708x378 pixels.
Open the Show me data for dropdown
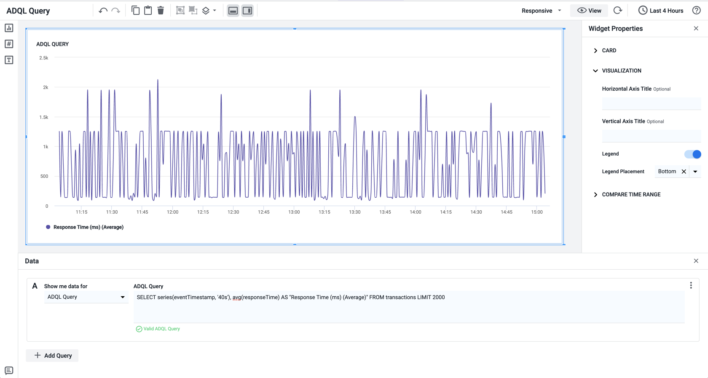tap(86, 297)
